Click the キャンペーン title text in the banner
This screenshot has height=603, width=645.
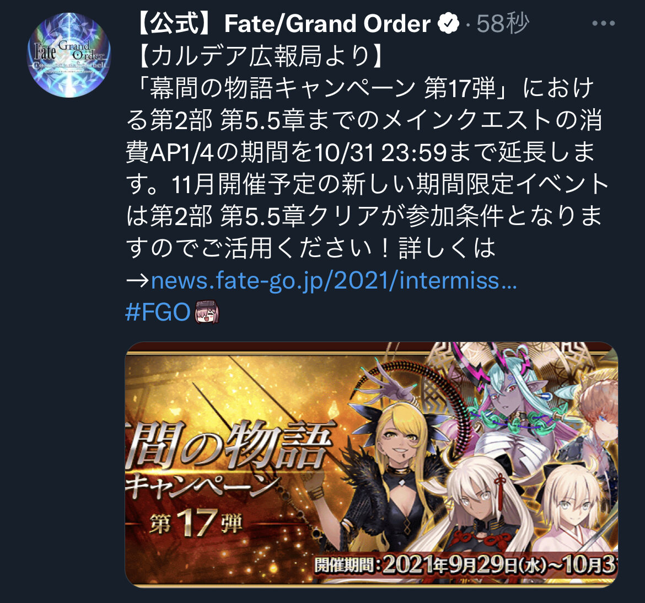[x=202, y=487]
